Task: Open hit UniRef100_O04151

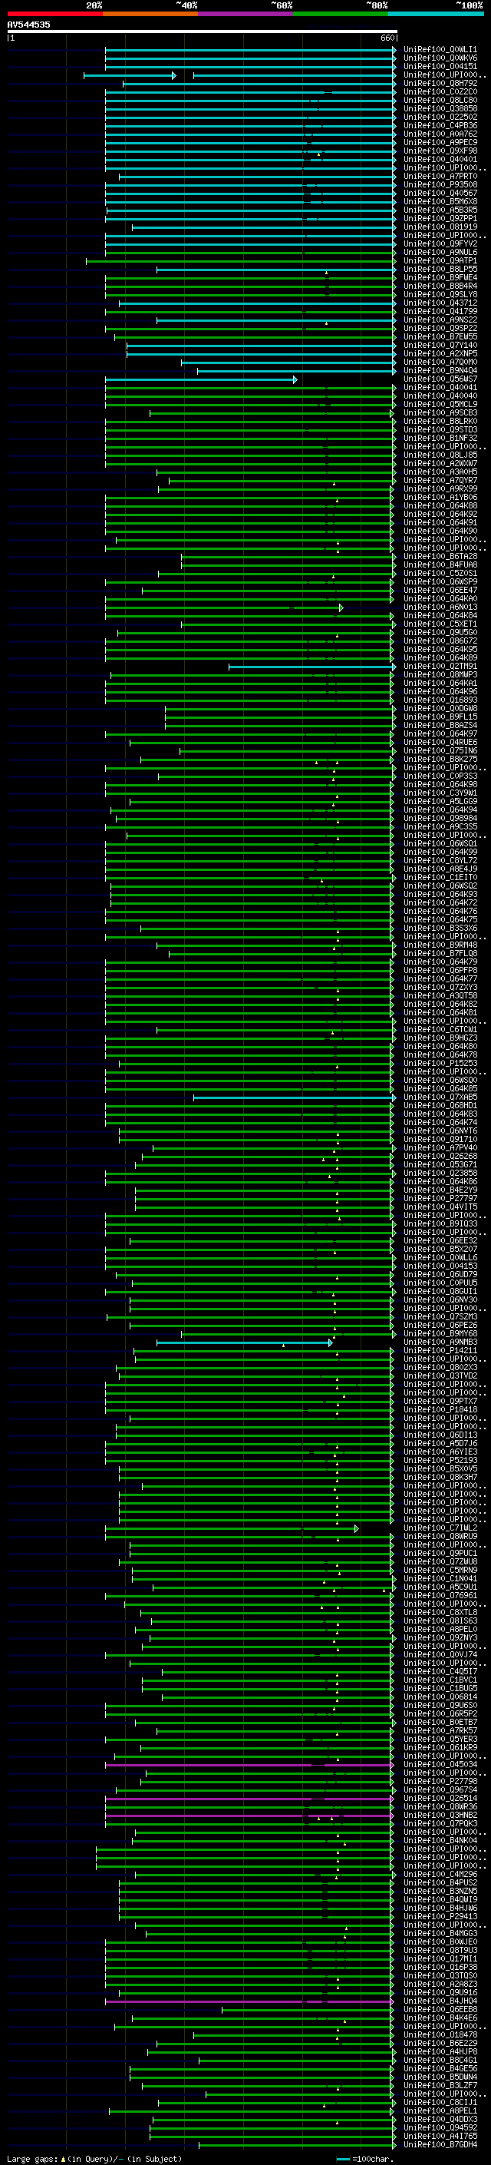Action: (440, 66)
